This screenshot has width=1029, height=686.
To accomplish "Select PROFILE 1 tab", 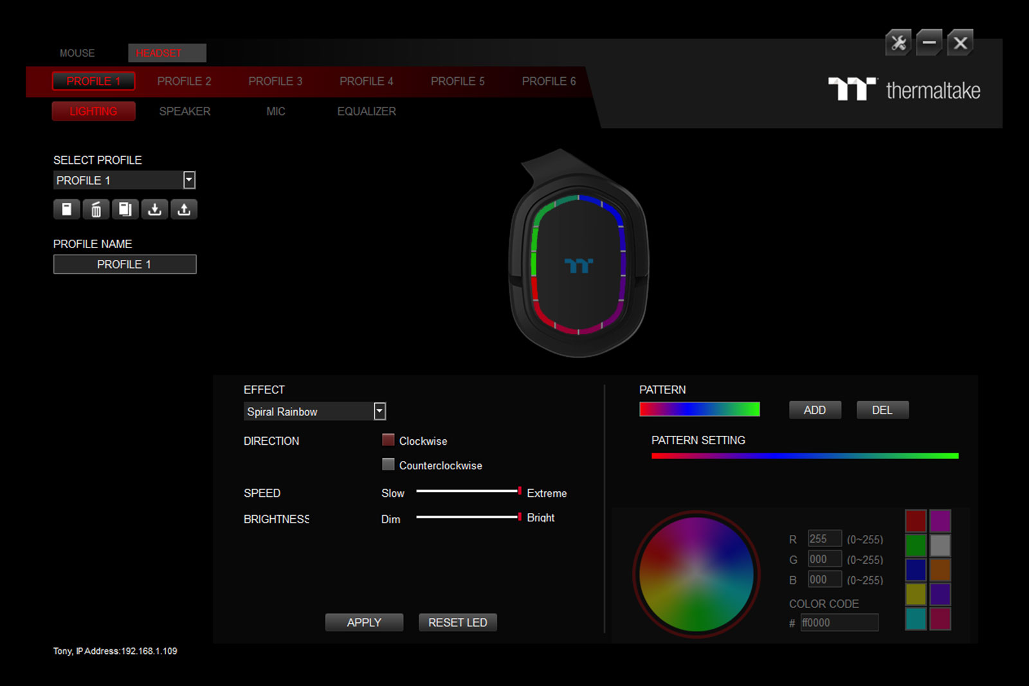I will tap(93, 81).
